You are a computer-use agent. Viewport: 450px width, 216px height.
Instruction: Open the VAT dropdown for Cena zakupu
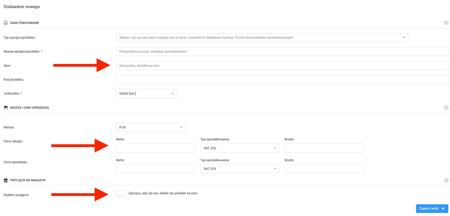(x=240, y=148)
